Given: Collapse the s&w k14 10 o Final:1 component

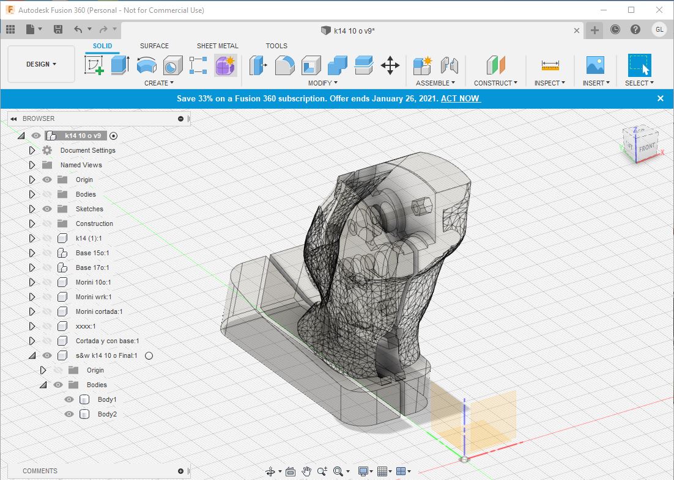Looking at the screenshot, I should [x=31, y=355].
